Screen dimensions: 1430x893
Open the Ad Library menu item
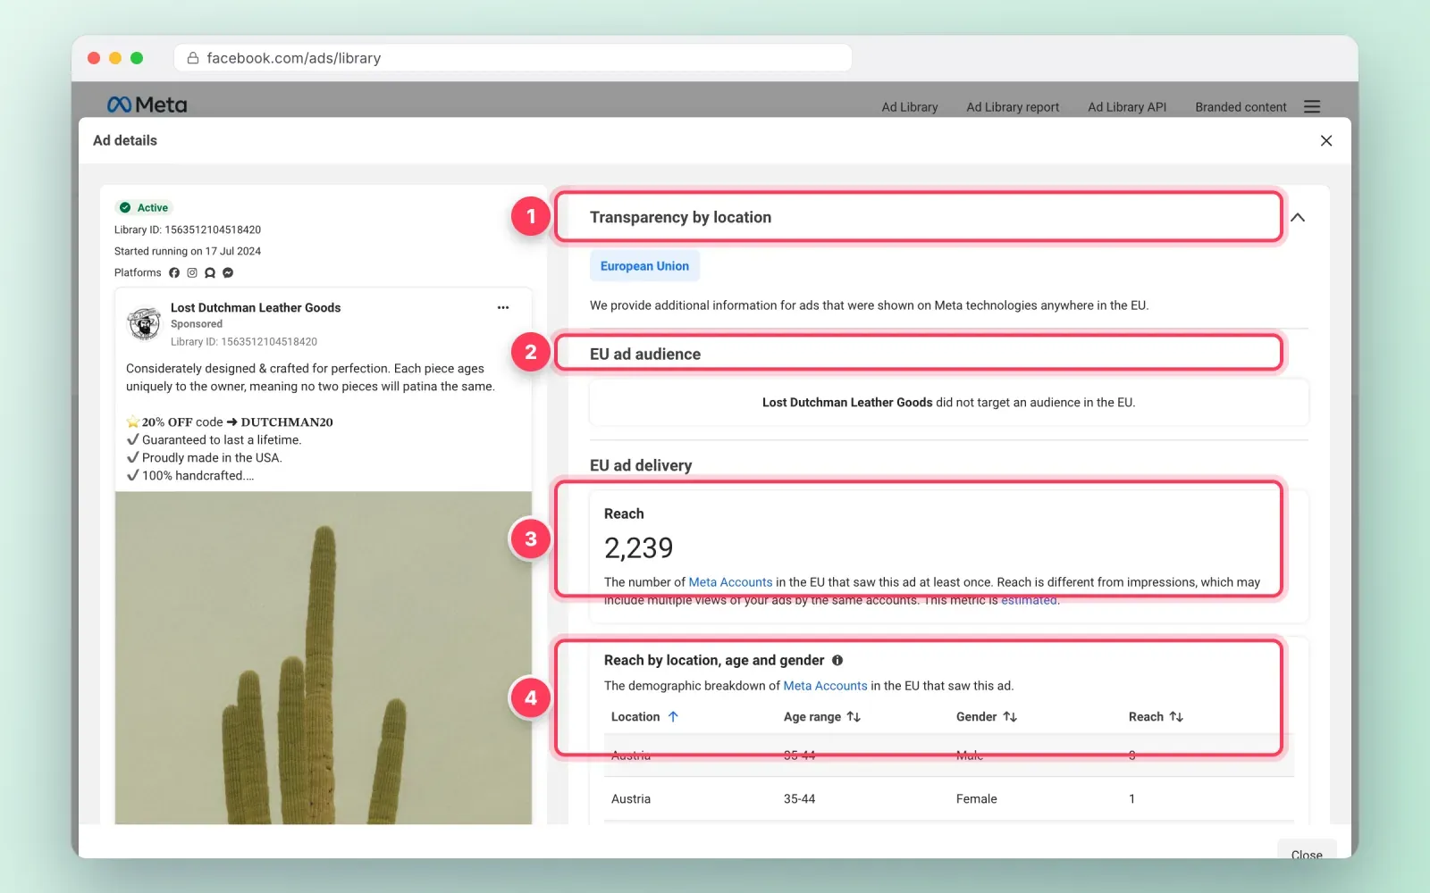coord(910,107)
